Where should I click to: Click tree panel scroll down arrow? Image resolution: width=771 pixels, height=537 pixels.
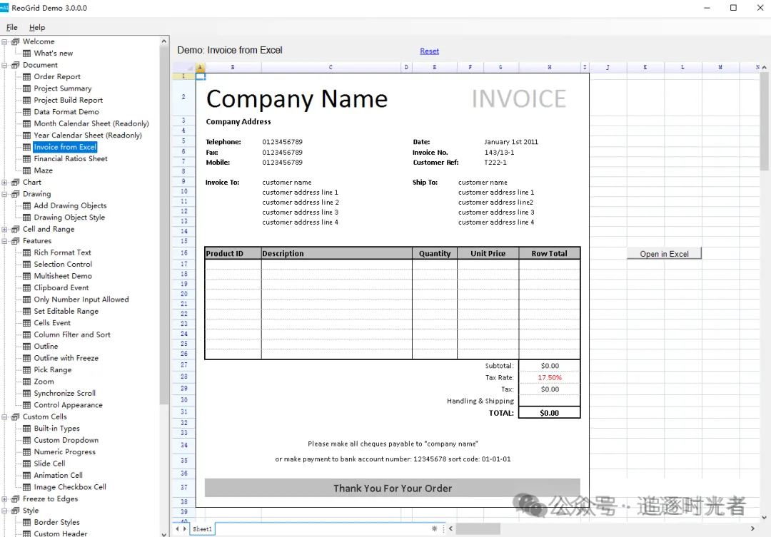coord(164,534)
